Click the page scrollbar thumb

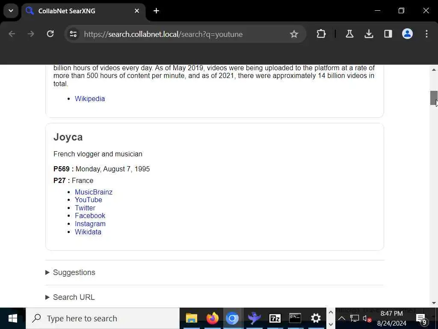[x=434, y=98]
